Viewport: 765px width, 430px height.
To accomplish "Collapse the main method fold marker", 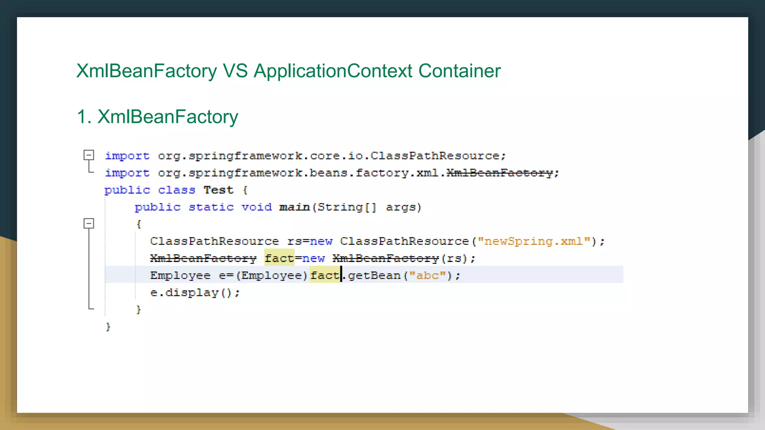I will point(89,223).
